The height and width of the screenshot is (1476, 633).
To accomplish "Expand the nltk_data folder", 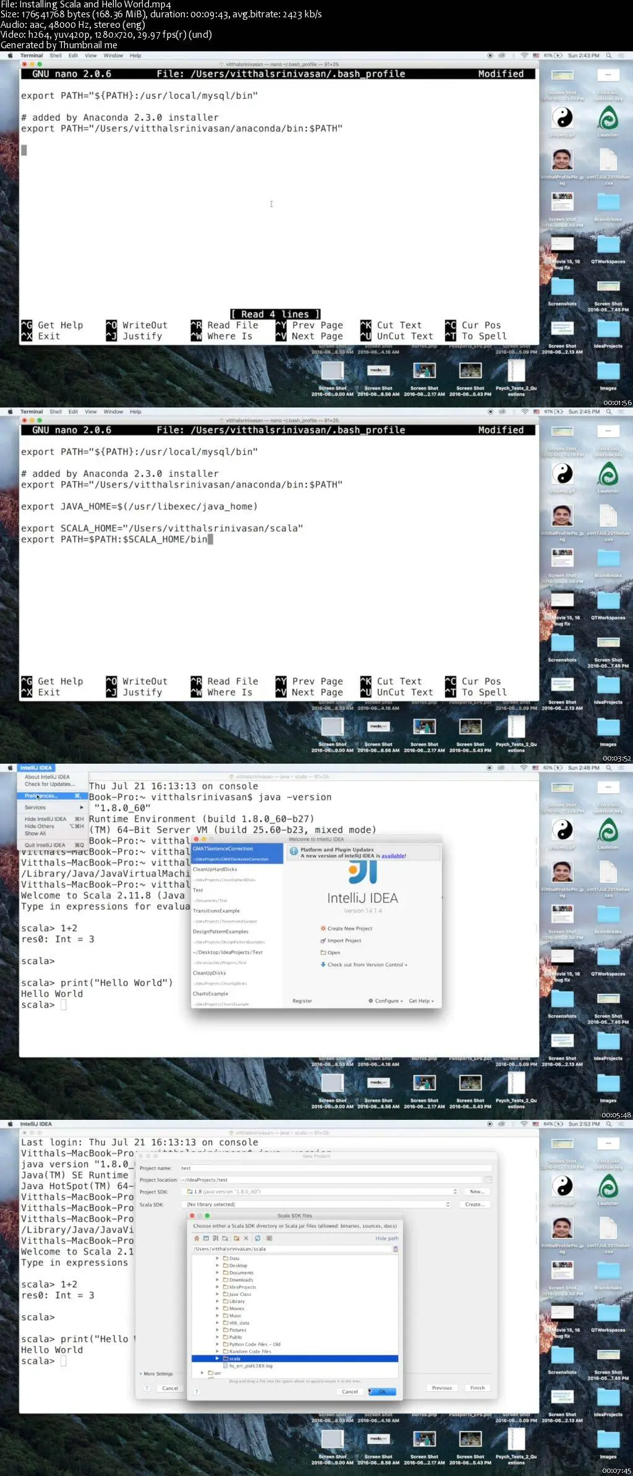I will click(217, 1323).
